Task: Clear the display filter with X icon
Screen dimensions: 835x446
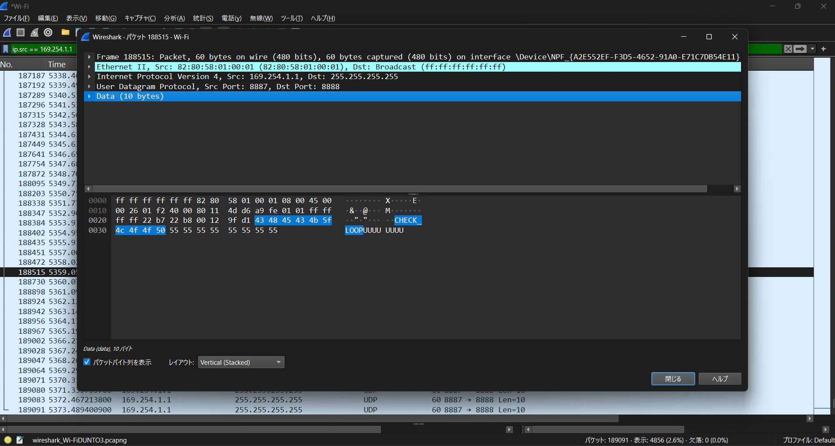Action: 788,49
